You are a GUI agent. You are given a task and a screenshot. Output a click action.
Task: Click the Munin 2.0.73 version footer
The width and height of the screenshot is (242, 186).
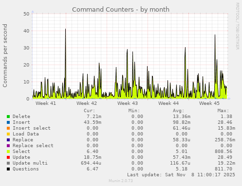[x=121, y=181]
